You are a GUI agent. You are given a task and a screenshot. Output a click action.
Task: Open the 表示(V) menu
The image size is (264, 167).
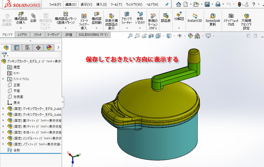(86, 4)
